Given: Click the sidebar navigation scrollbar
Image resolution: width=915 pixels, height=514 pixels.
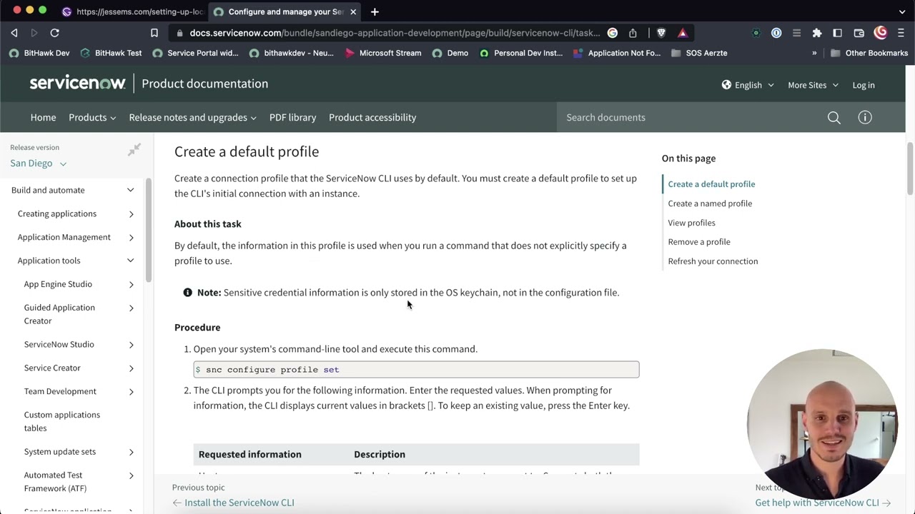Looking at the screenshot, I should tap(149, 230).
